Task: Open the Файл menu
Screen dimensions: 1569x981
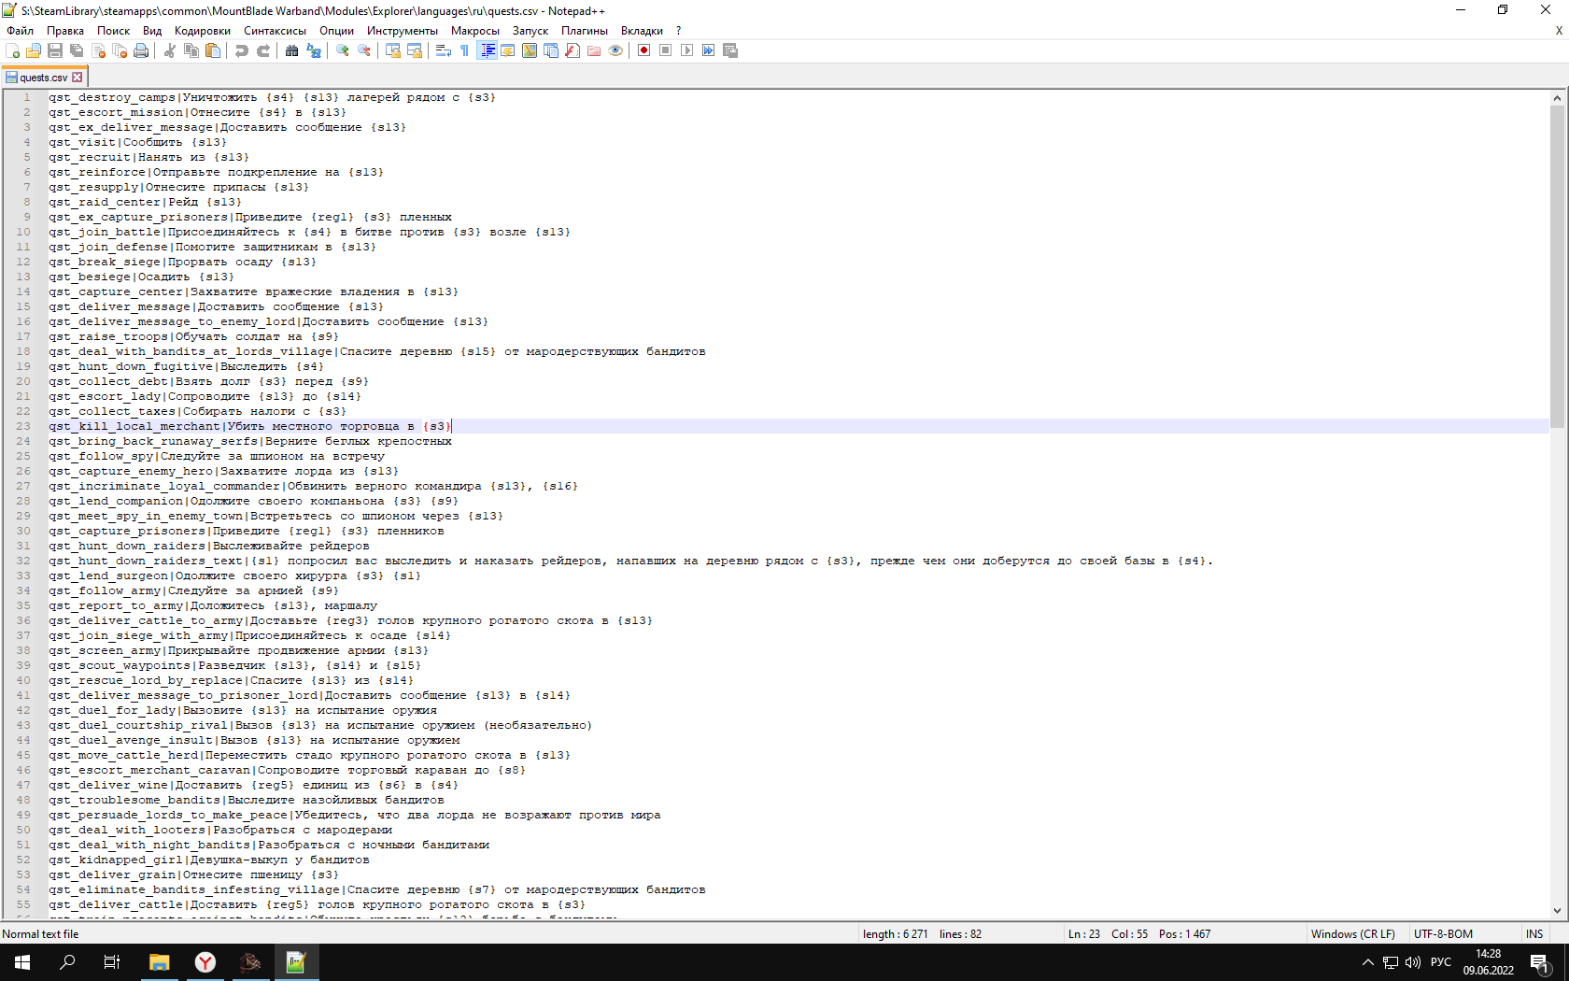Action: pyautogui.click(x=20, y=31)
